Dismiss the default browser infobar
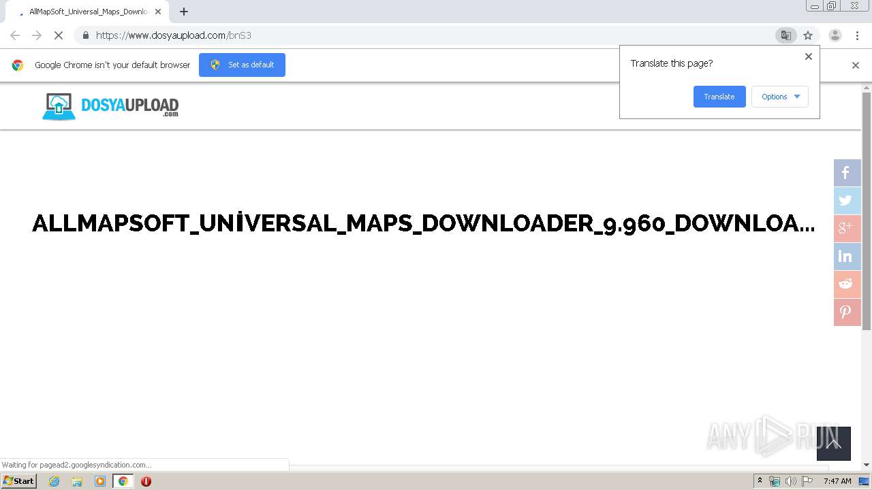Viewport: 872px width, 490px height. pos(856,65)
